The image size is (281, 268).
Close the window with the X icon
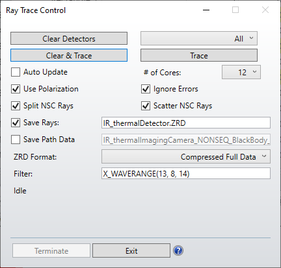[265, 10]
